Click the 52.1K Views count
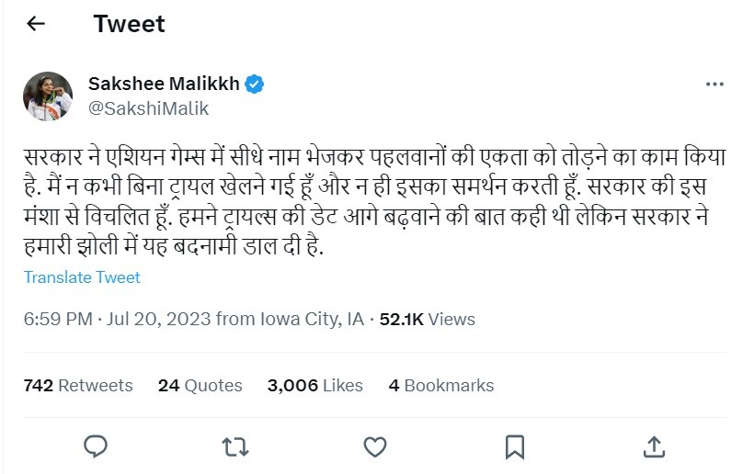743x474 pixels. point(427,320)
